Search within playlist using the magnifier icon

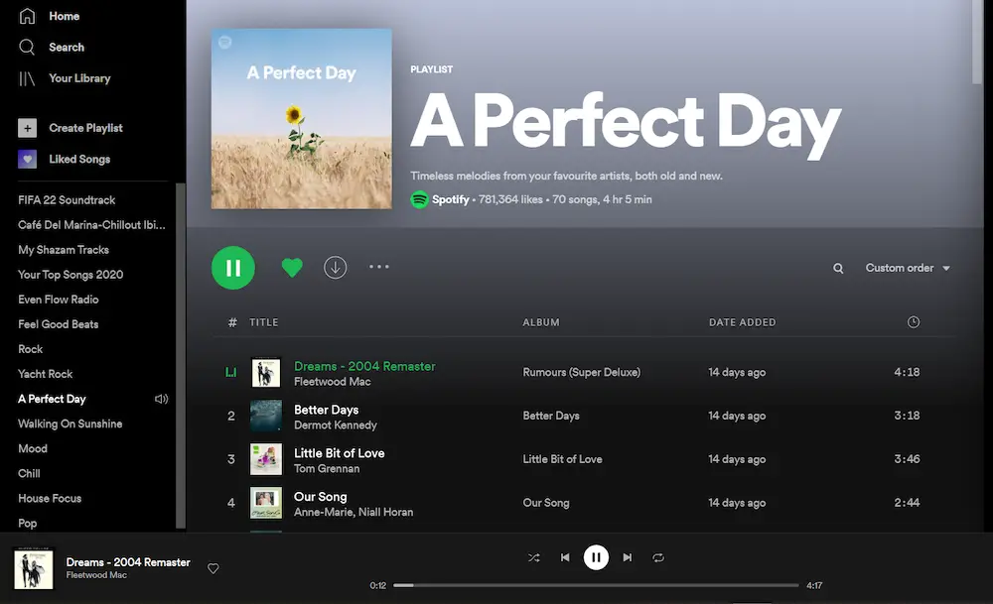click(x=838, y=268)
